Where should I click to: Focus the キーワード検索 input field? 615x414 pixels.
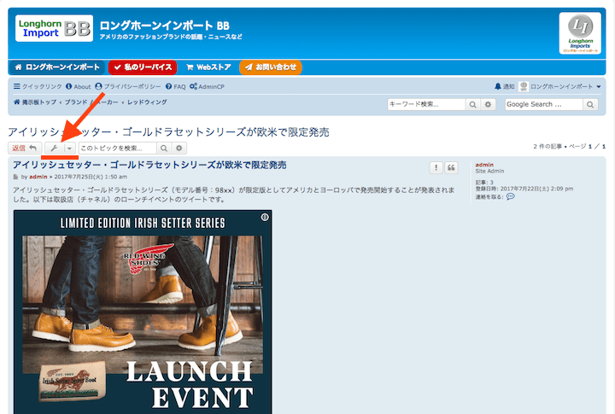[426, 104]
